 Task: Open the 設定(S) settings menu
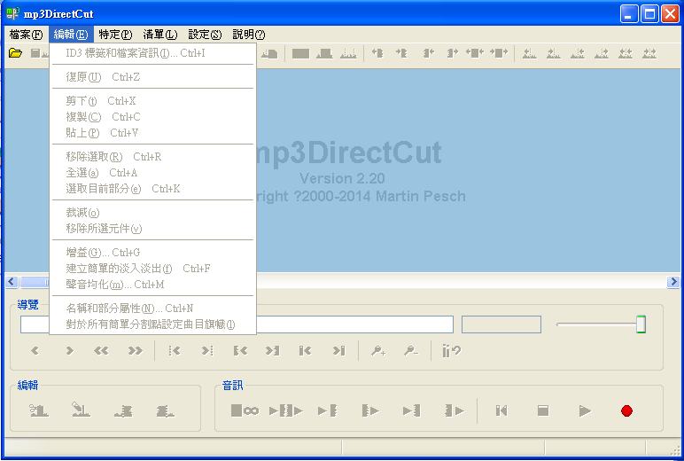(x=205, y=35)
